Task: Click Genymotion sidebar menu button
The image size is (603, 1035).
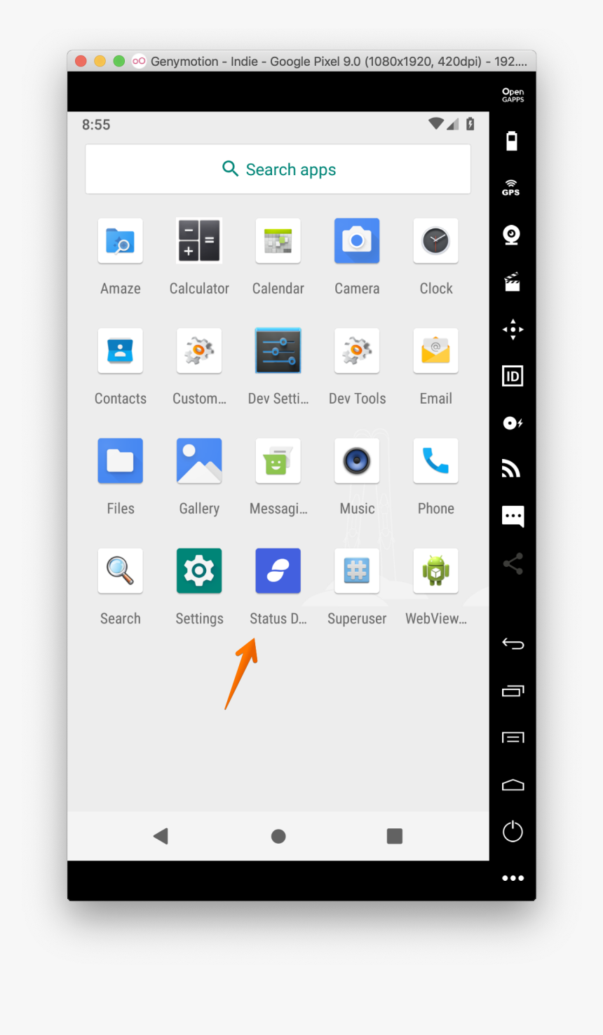Action: pos(513,737)
